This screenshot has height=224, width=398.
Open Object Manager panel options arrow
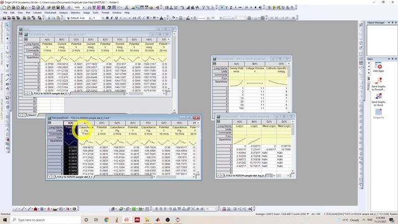point(389,22)
